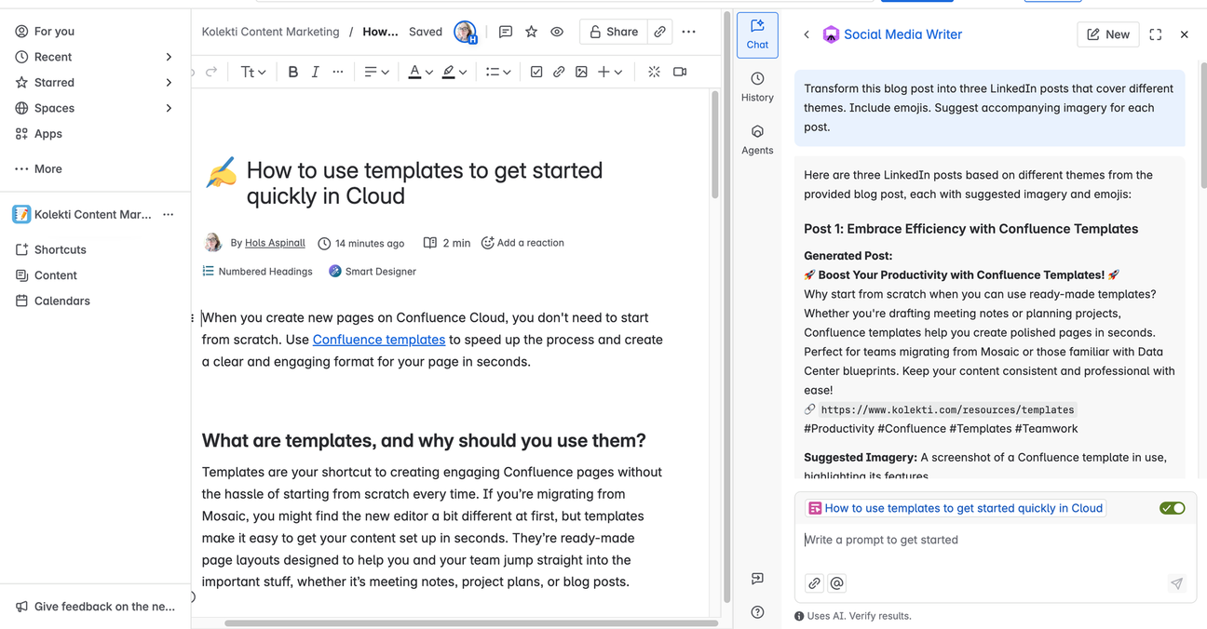Expand the Recent menu chevron
The height and width of the screenshot is (629, 1207).
(x=169, y=57)
